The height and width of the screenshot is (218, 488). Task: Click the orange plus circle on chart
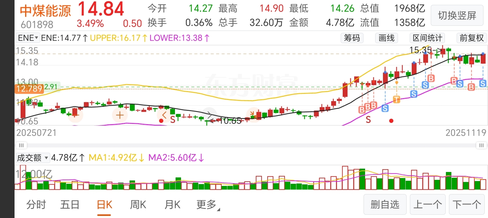(120, 115)
